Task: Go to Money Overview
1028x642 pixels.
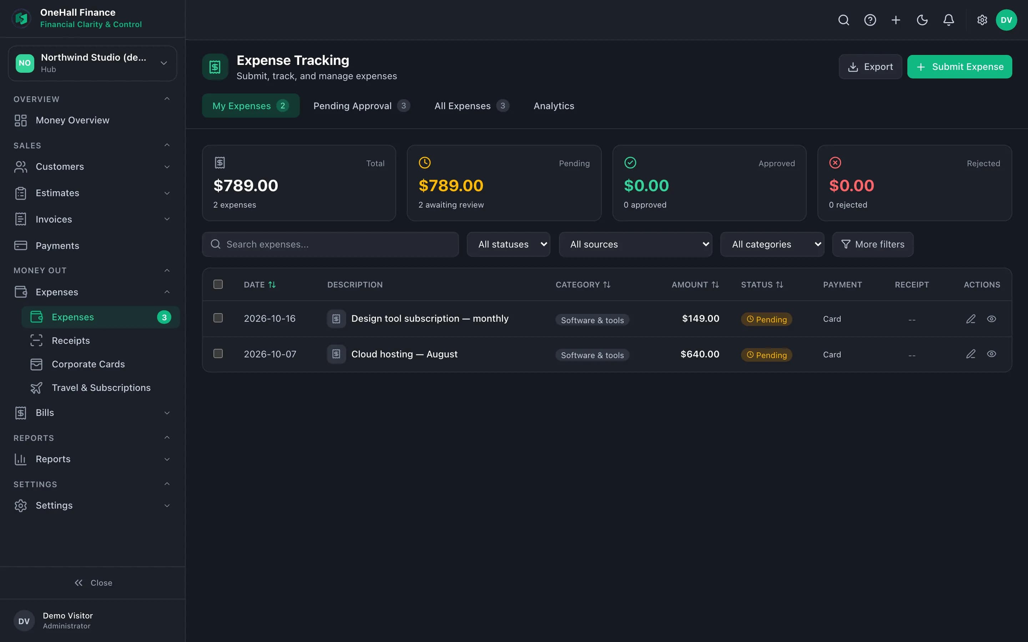Action: pos(92,120)
